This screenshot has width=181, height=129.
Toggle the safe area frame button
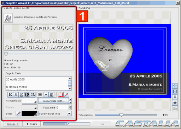pyautogui.click(x=175, y=91)
